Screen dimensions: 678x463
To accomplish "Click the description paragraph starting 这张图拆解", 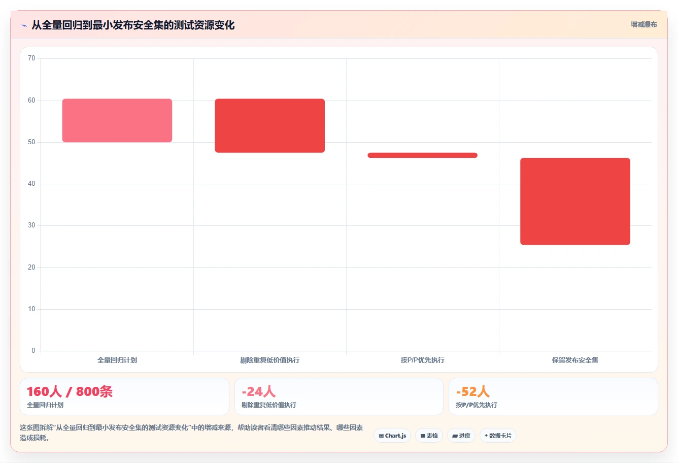I will pyautogui.click(x=191, y=433).
